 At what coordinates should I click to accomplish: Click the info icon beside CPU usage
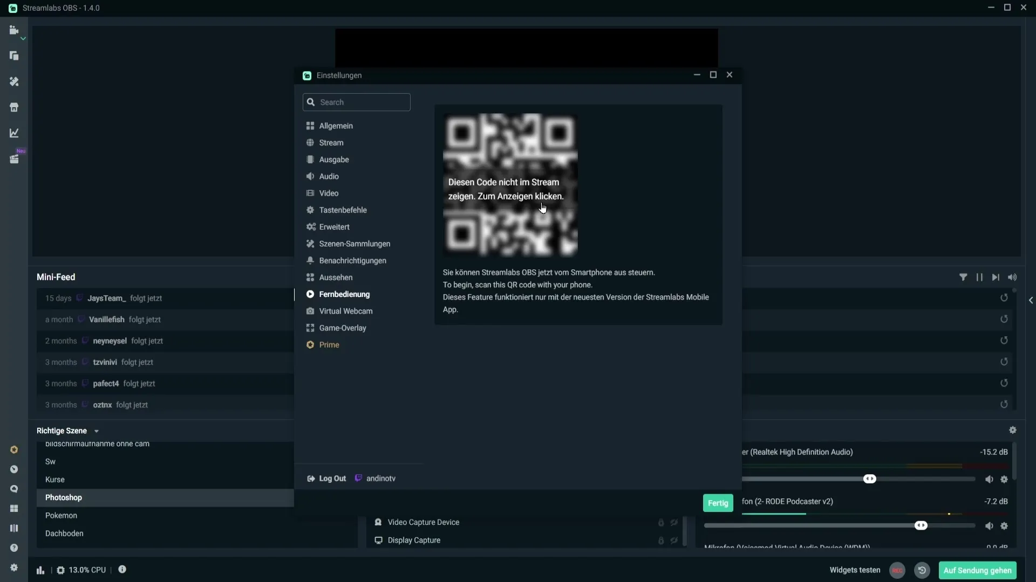[x=122, y=570]
